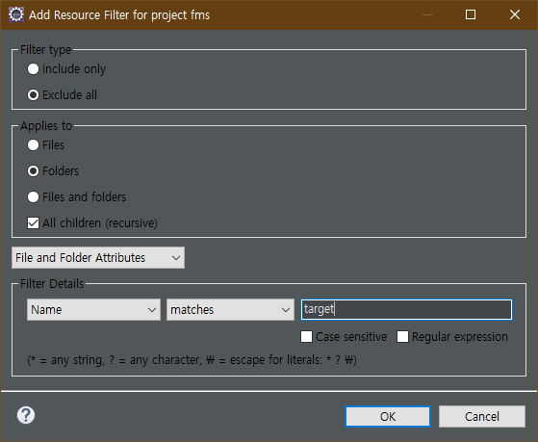Minimize the Add Resource Filter dialog
This screenshot has height=442, width=538.
tap(426, 14)
